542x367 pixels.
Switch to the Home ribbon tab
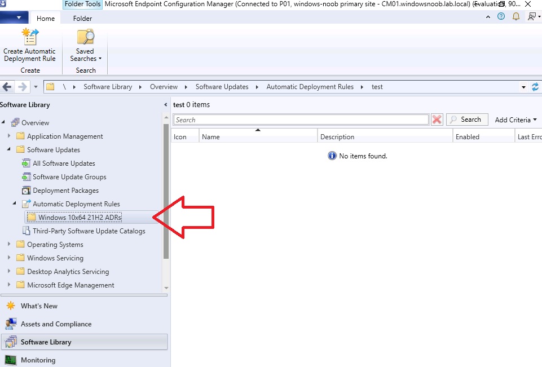[46, 18]
